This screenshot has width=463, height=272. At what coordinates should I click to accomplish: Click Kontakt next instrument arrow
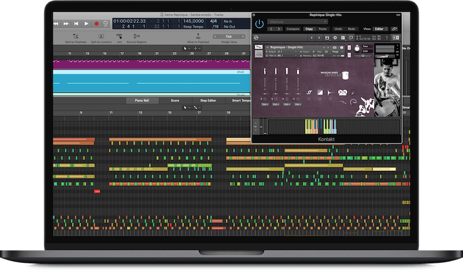tap(319, 38)
